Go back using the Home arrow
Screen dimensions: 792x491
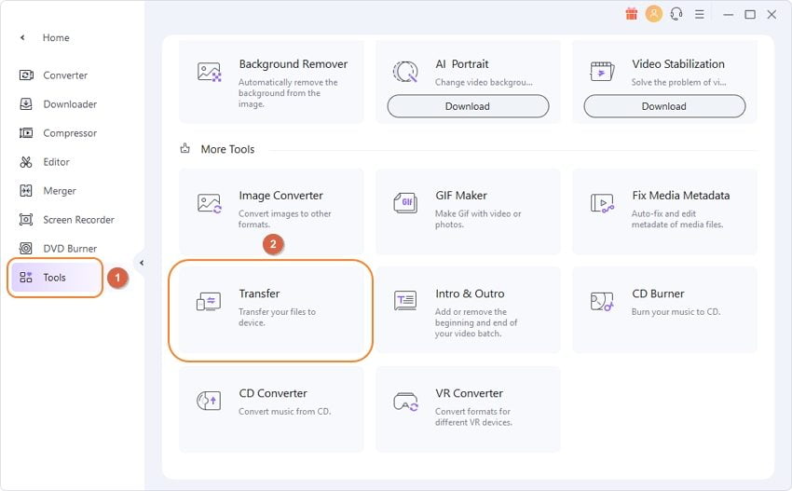pos(22,38)
